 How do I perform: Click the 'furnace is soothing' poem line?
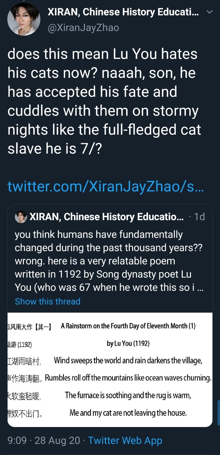click(128, 395)
